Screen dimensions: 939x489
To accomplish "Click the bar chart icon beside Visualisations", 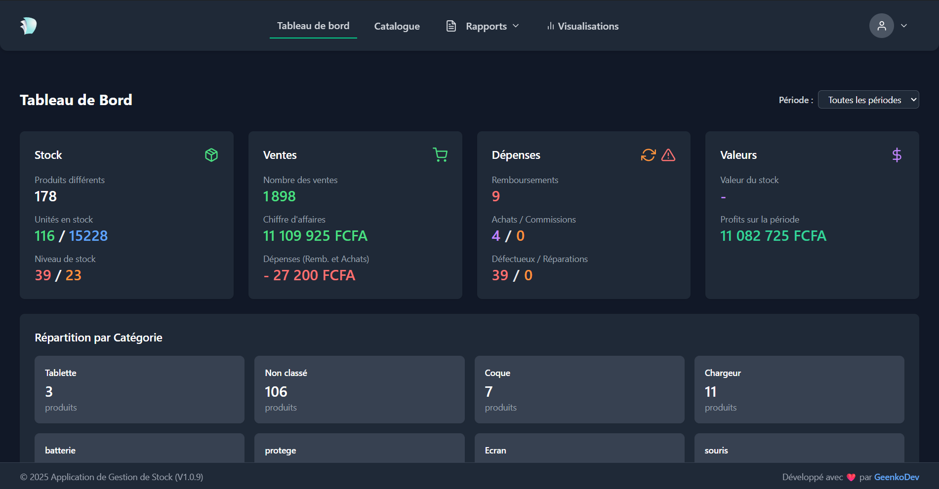I will [x=550, y=26].
